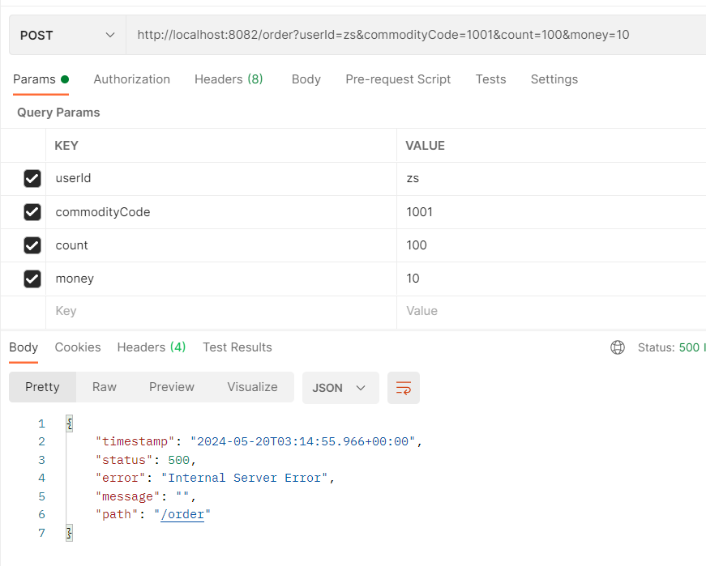Expand the JSON format dropdown

(x=340, y=388)
